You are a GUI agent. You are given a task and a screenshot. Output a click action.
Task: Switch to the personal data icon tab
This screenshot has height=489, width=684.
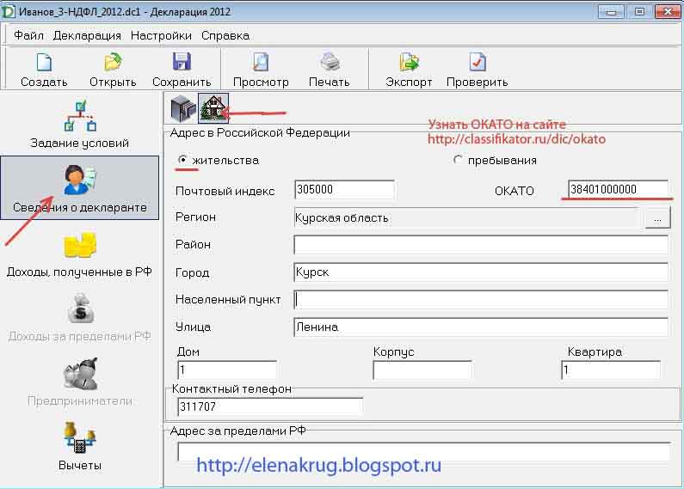point(182,109)
